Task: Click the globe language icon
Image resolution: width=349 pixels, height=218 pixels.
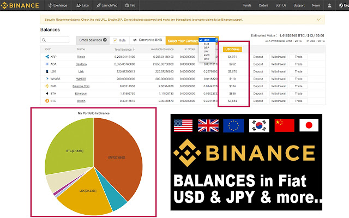Action: click(341, 5)
